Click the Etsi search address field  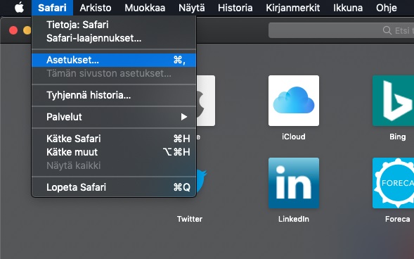click(x=341, y=30)
